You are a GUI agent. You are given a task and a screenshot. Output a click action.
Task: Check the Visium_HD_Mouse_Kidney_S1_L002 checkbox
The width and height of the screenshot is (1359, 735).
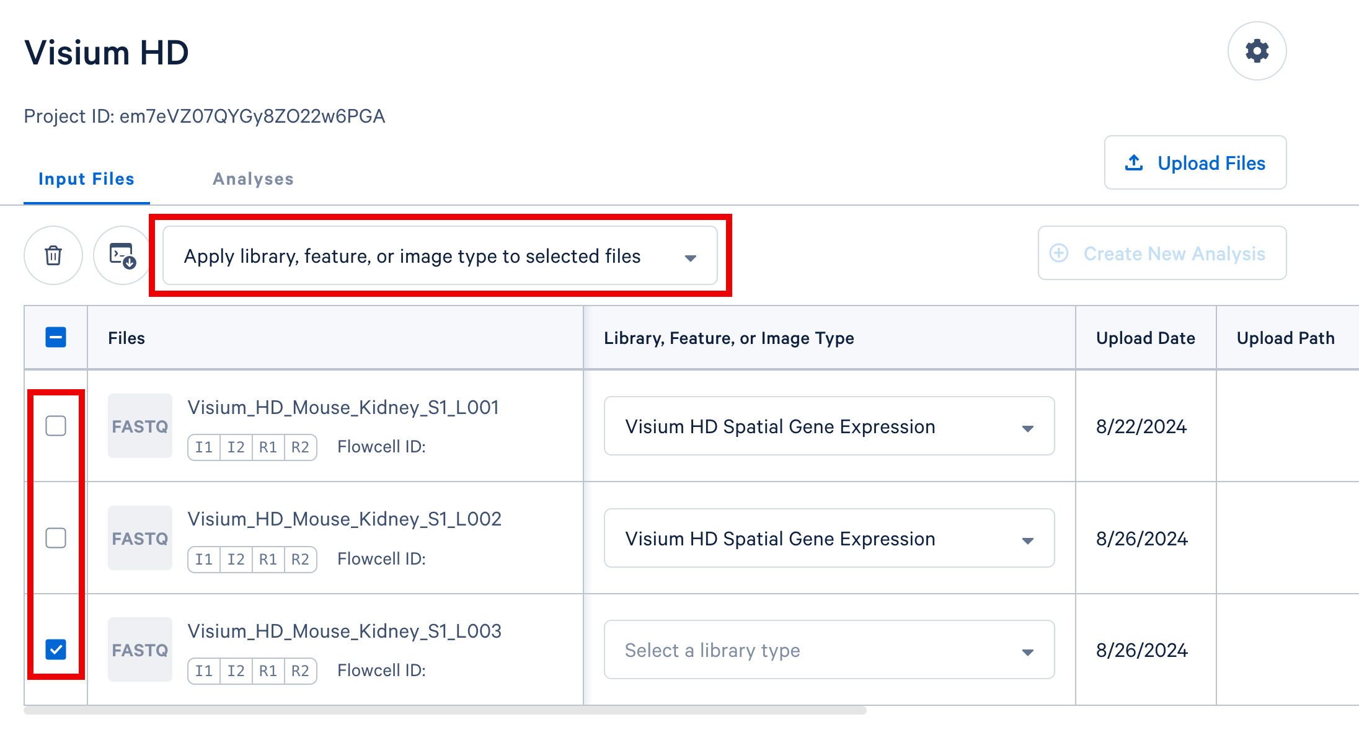(56, 538)
